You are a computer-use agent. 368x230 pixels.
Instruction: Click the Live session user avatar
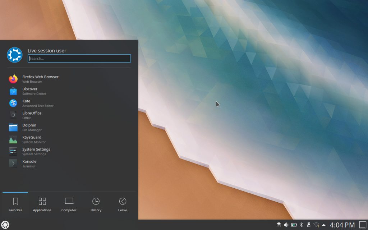[14, 55]
